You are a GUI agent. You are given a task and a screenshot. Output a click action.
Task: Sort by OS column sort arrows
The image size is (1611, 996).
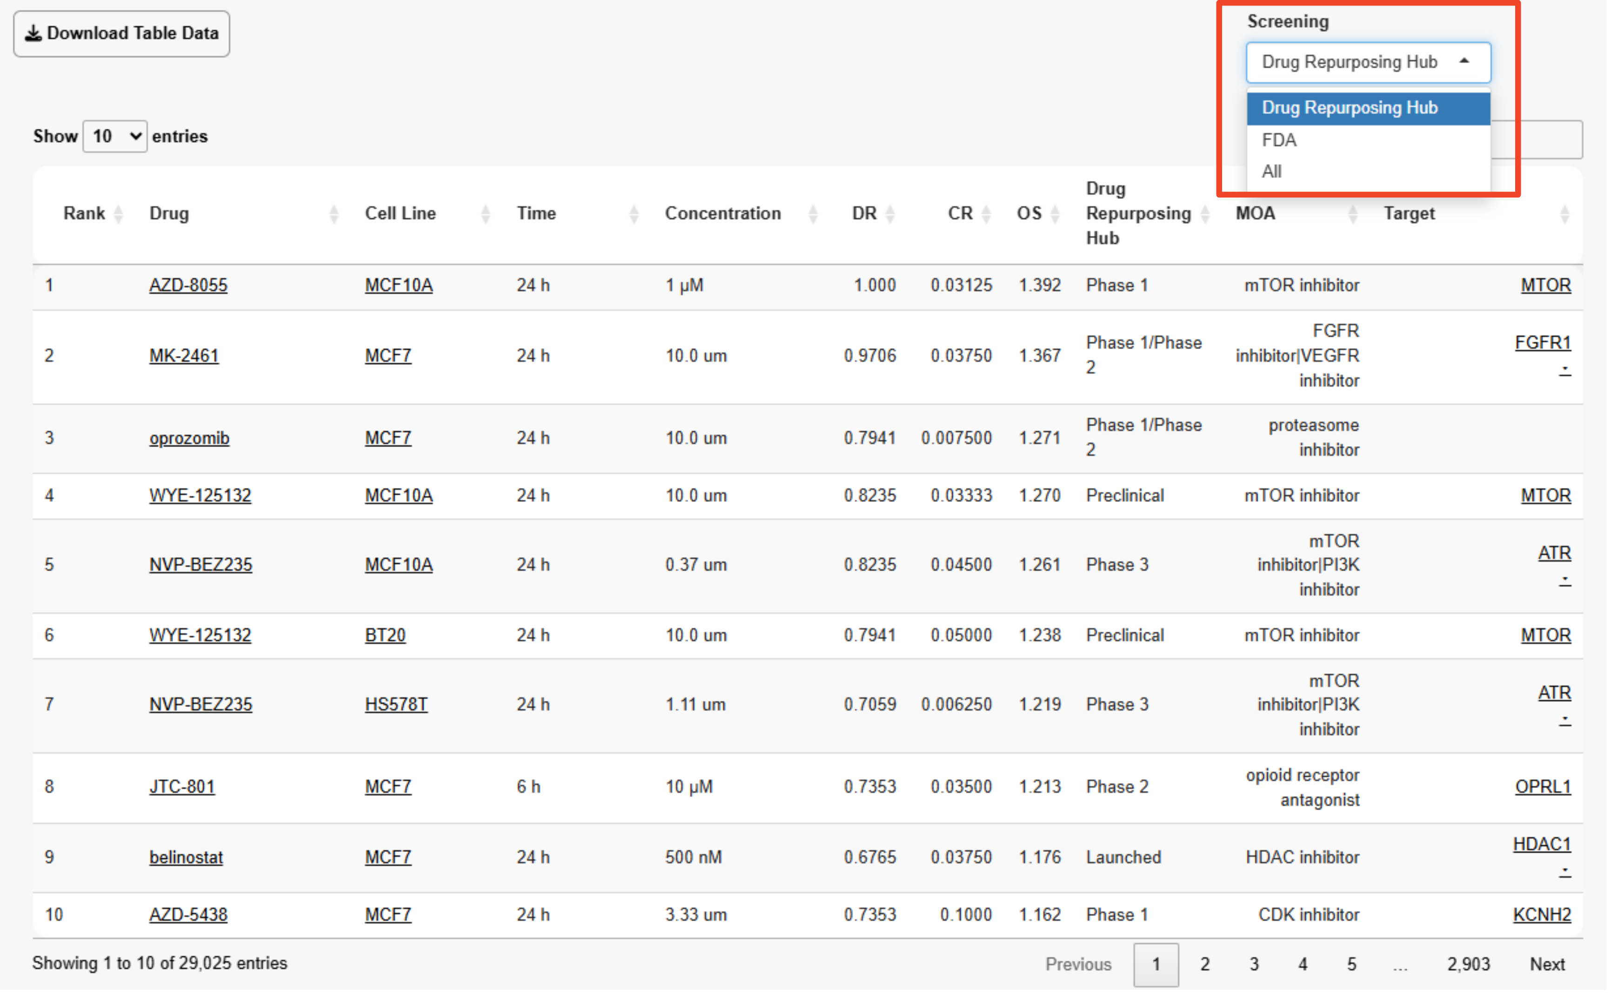(x=1055, y=214)
